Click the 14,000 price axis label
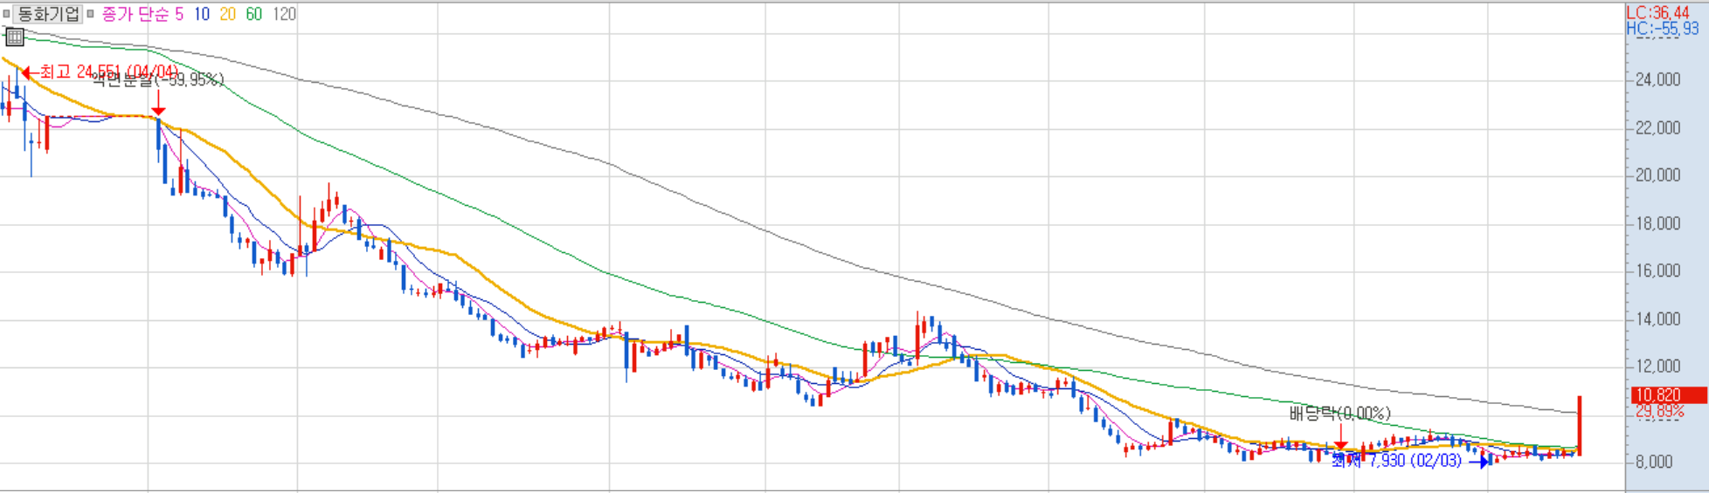 click(x=1657, y=319)
